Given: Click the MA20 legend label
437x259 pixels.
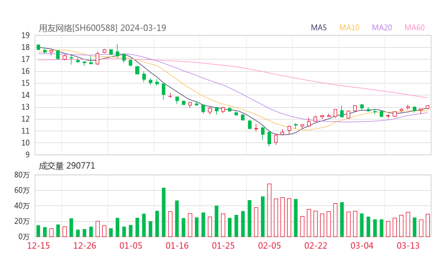Looking at the screenshot, I should 382,28.
